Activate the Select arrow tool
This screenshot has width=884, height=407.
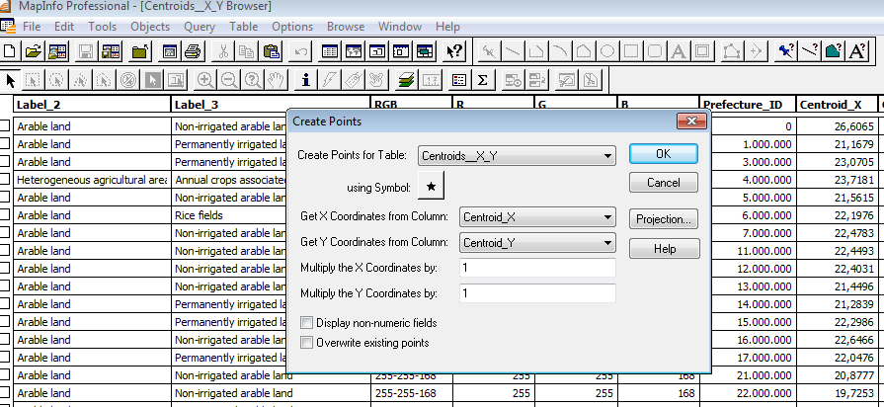point(10,81)
